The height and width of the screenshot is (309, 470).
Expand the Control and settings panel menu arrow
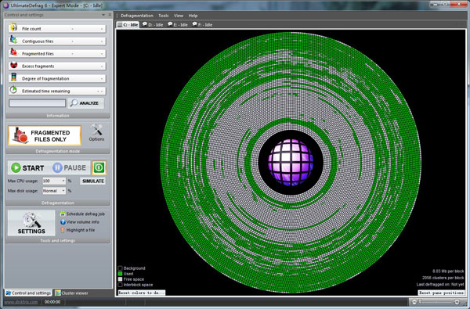click(103, 15)
